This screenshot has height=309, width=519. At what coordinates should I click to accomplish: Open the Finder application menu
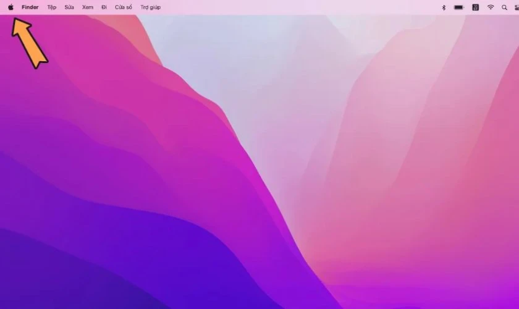coord(30,7)
